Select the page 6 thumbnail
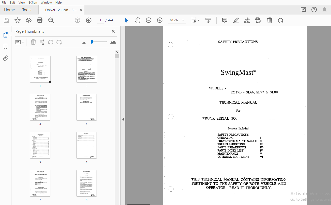This screenshot has width=331, height=205. coord(87,145)
